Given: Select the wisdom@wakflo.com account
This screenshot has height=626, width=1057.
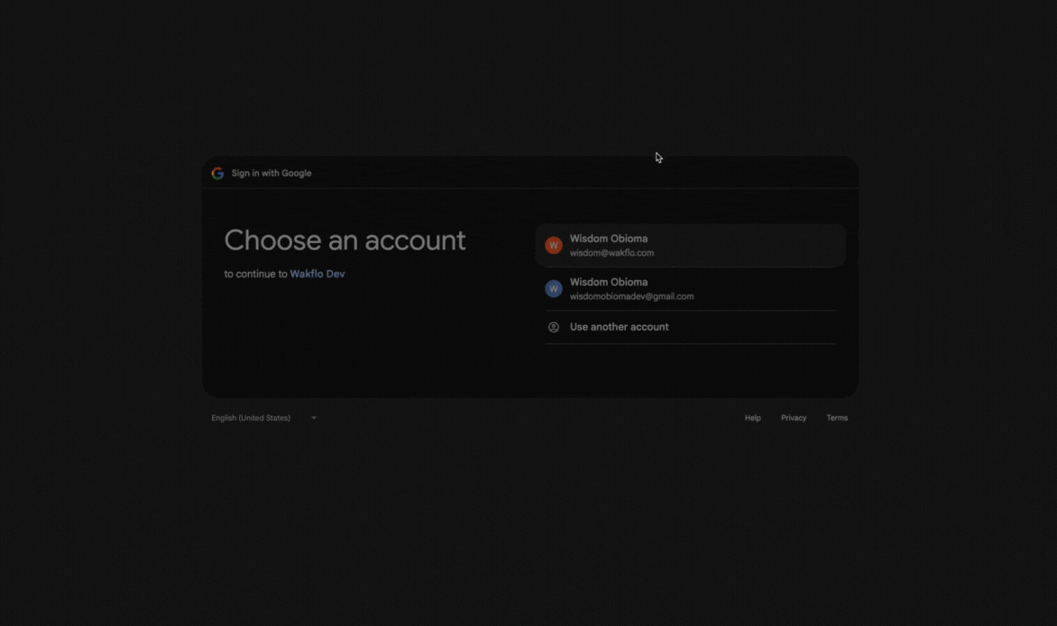Looking at the screenshot, I should (x=690, y=245).
